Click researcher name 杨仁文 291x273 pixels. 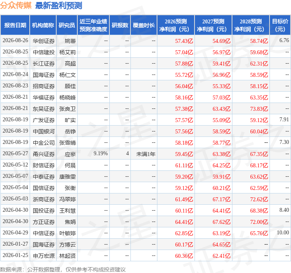pos(67,75)
